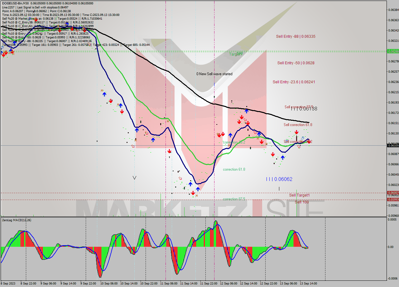Viewport: 399px width, 287px height.
Task: Click the green 'Target1' label near the dashed line
Action: (x=236, y=54)
